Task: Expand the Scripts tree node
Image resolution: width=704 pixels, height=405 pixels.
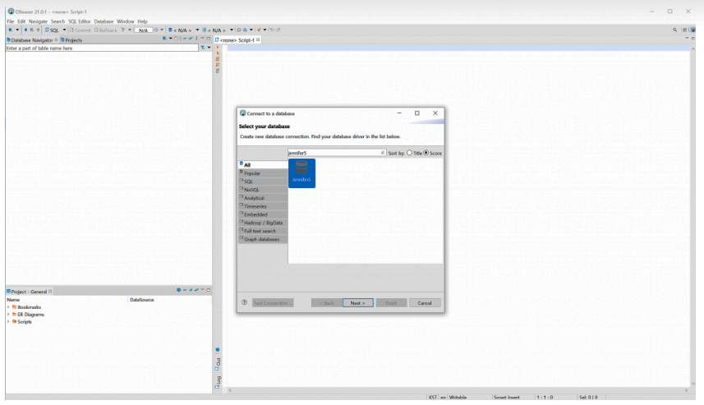Action: 8,321
